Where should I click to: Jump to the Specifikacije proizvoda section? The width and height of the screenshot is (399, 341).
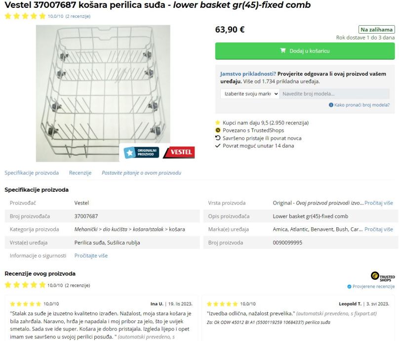[x=32, y=173]
